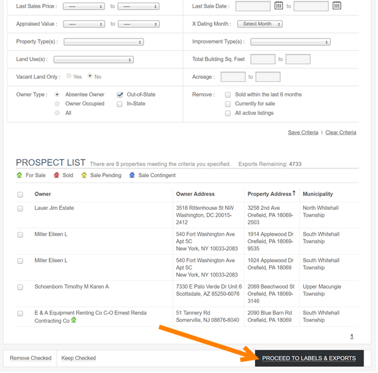Click the For Sale icon beside E & A Equipment
This screenshot has height=373, width=378.
coord(74,320)
